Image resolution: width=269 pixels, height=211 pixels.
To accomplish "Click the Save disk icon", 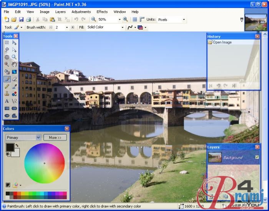I will pos(21,19).
